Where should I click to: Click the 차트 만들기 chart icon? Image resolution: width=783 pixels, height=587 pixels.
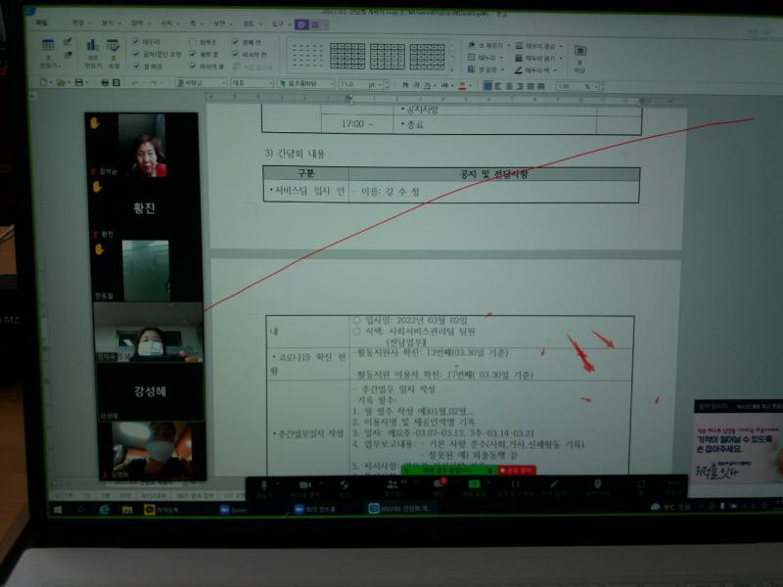click(x=93, y=53)
